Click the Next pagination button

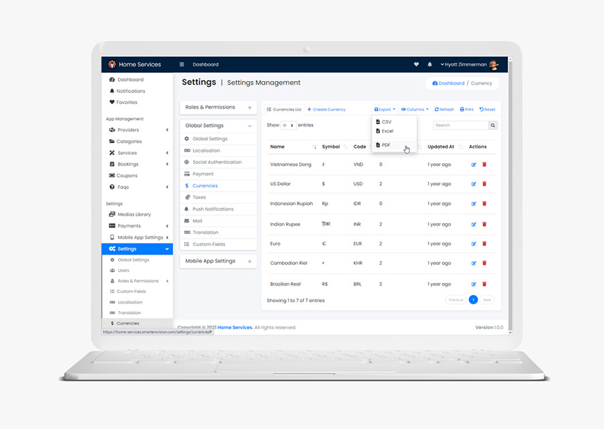pyautogui.click(x=487, y=300)
